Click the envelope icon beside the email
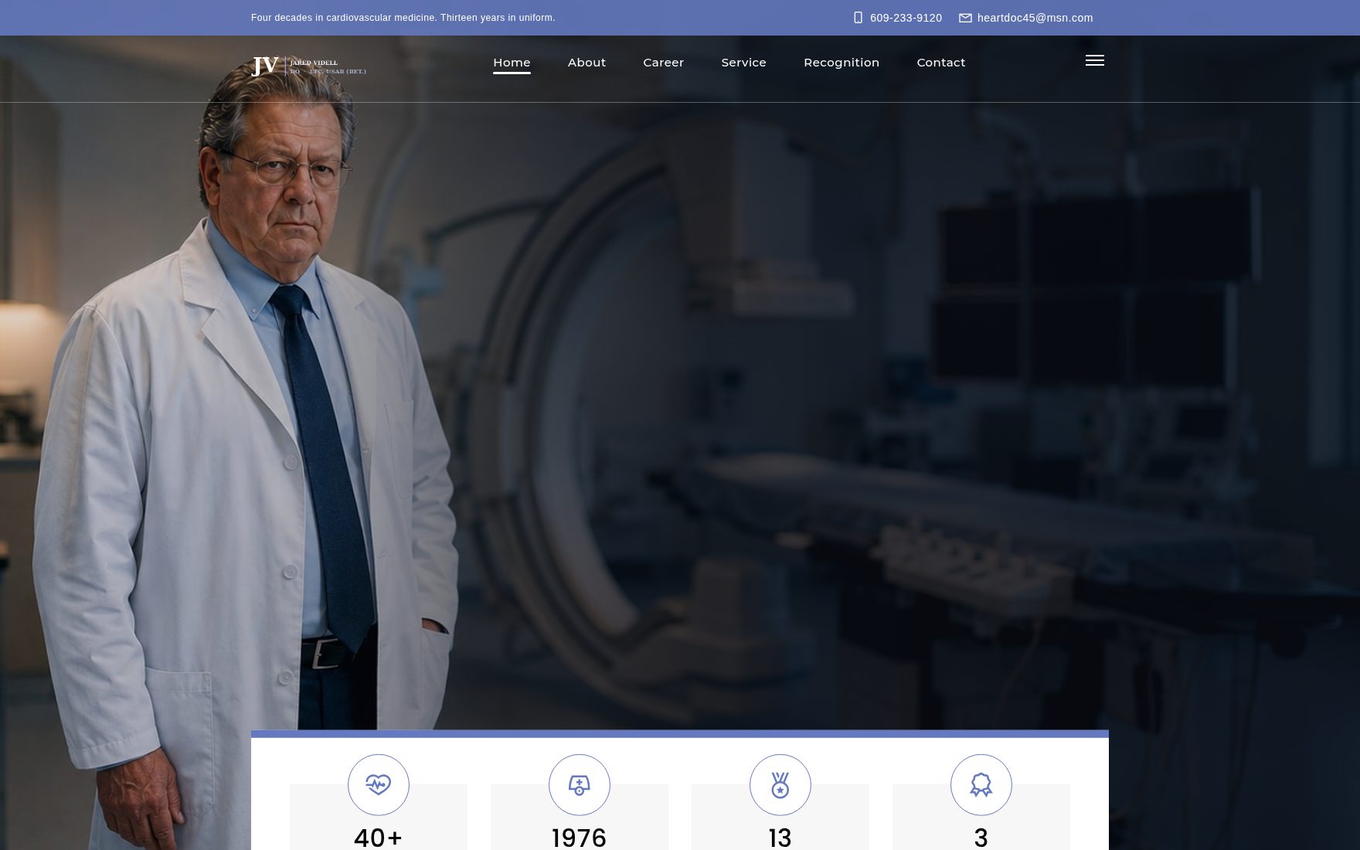1360x850 pixels. pos(965,18)
